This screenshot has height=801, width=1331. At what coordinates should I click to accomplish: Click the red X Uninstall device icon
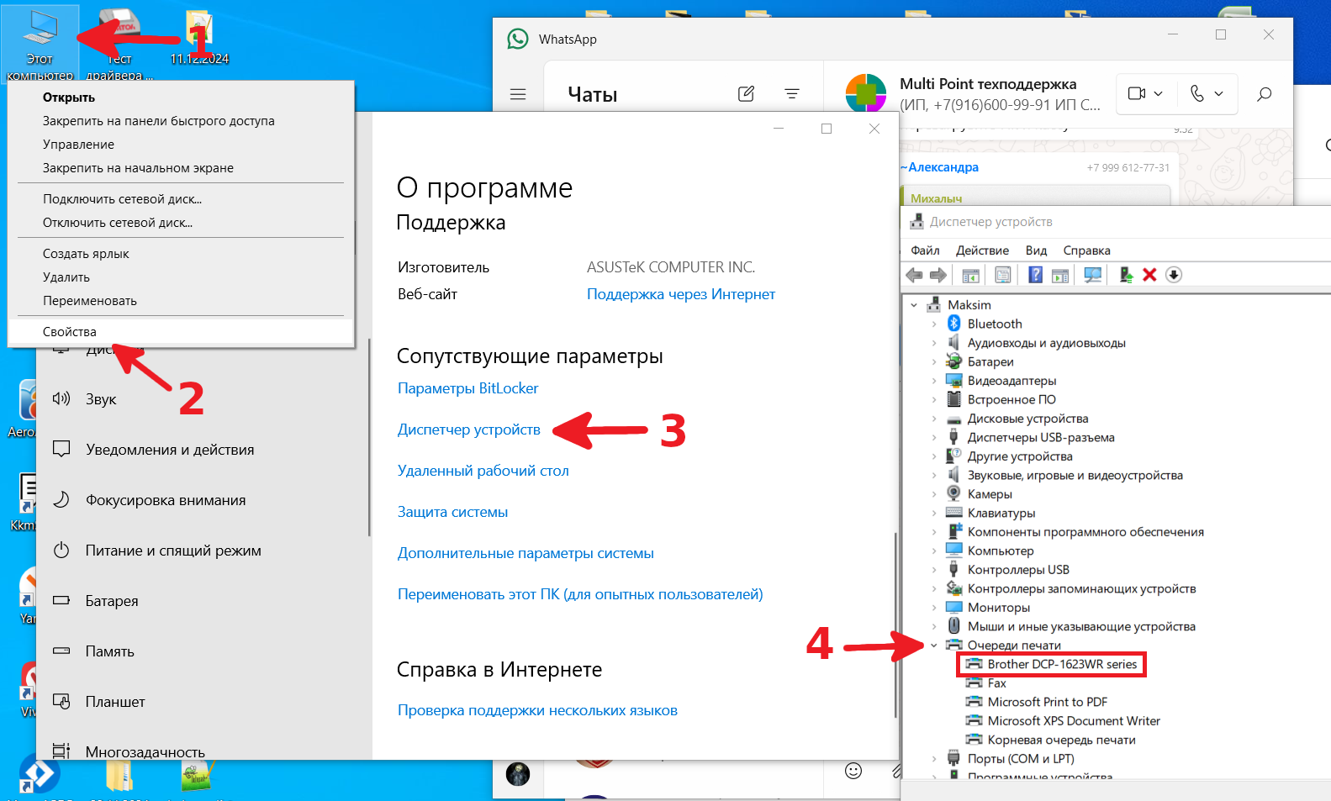point(1149,275)
